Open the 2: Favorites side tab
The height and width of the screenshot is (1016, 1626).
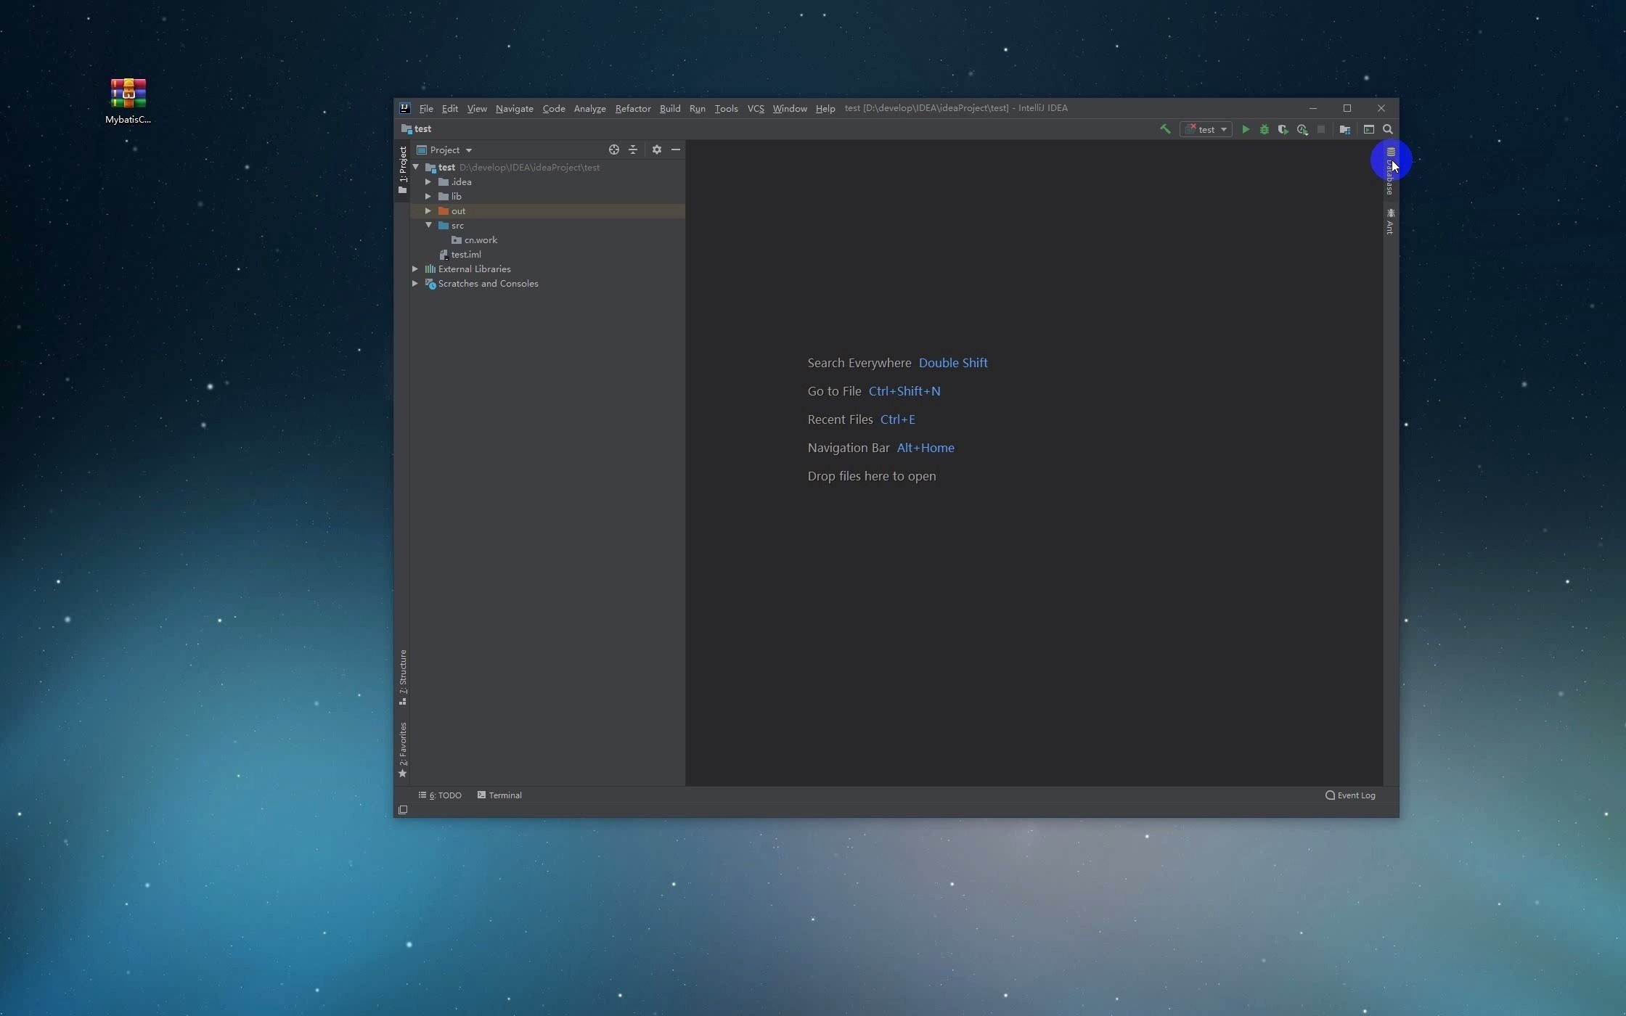(403, 750)
